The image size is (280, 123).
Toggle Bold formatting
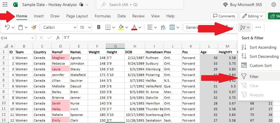click(x=99, y=27)
